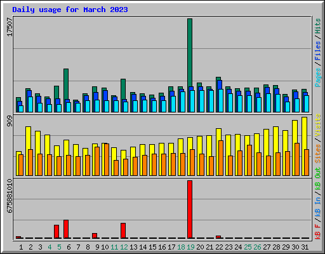Click green weekend day label 26

(x=257, y=247)
